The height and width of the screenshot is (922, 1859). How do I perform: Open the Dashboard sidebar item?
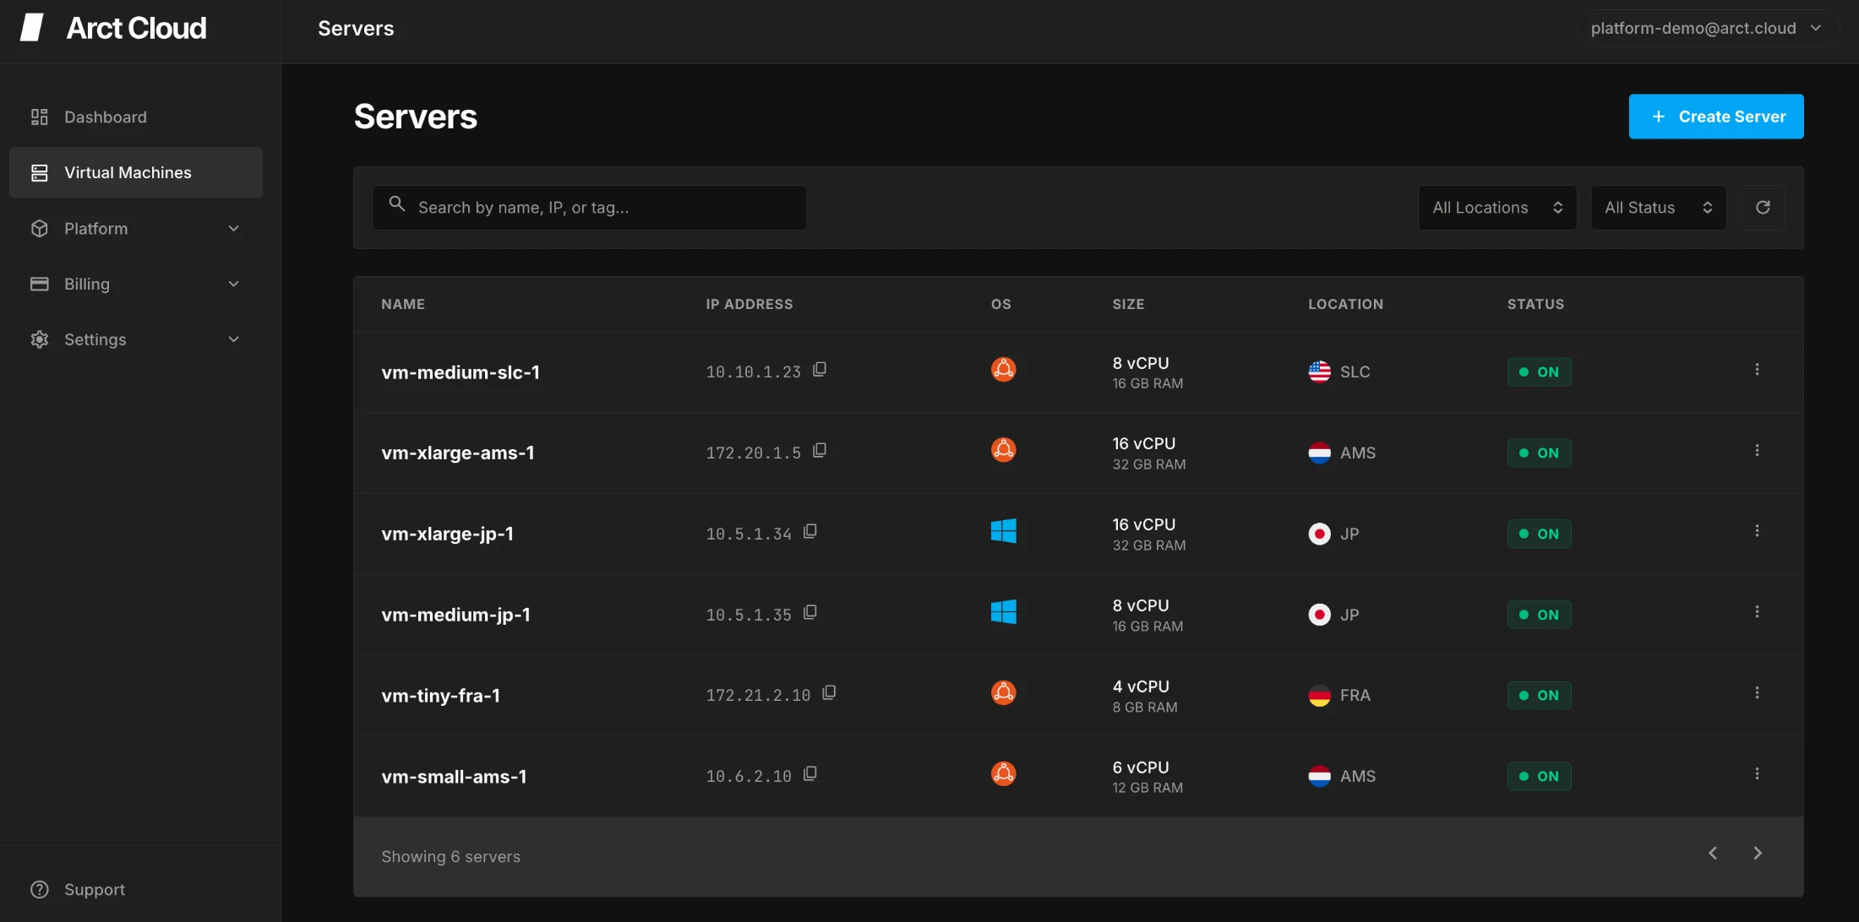(106, 117)
